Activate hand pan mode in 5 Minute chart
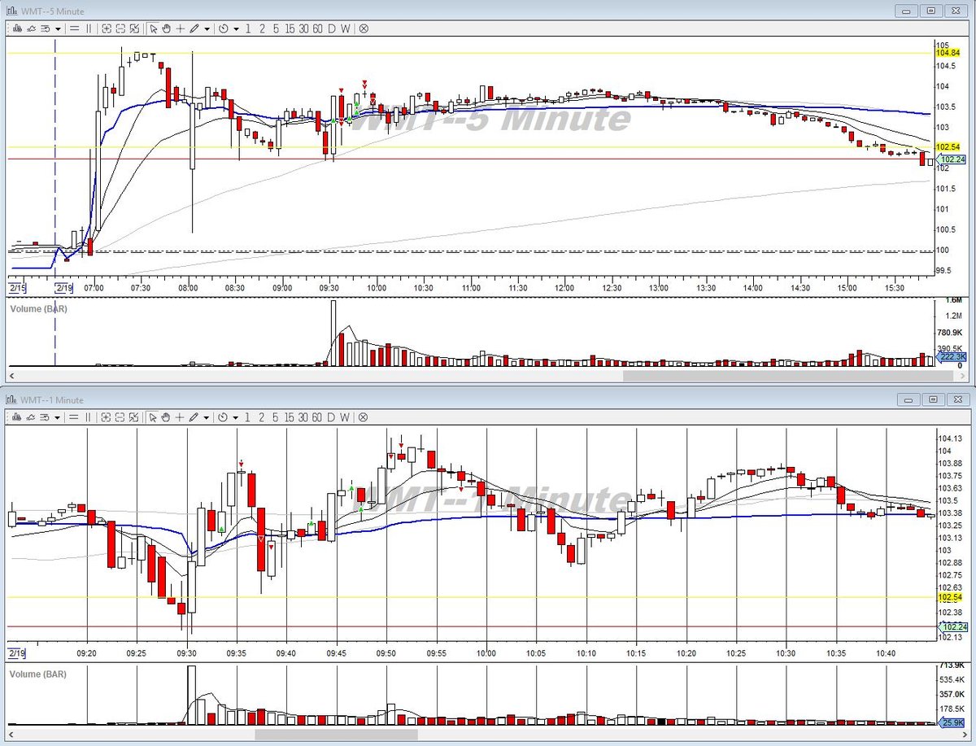 click(166, 28)
